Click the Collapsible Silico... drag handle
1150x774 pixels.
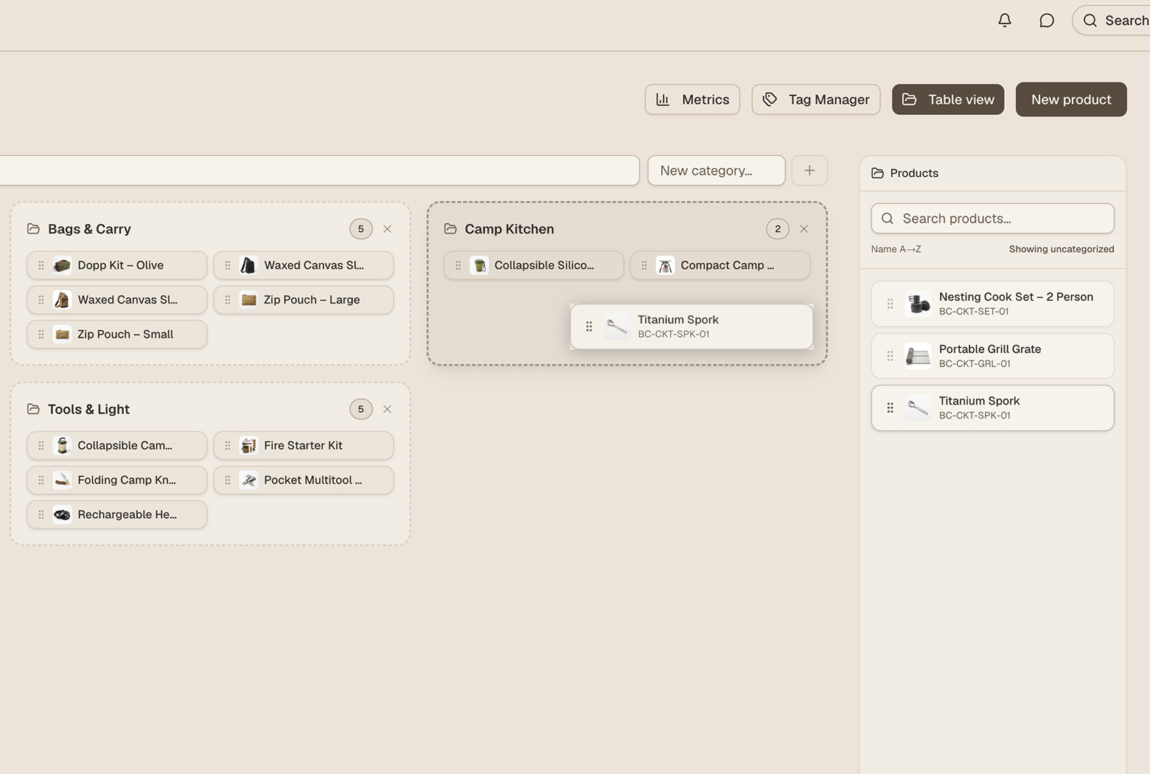pos(458,265)
